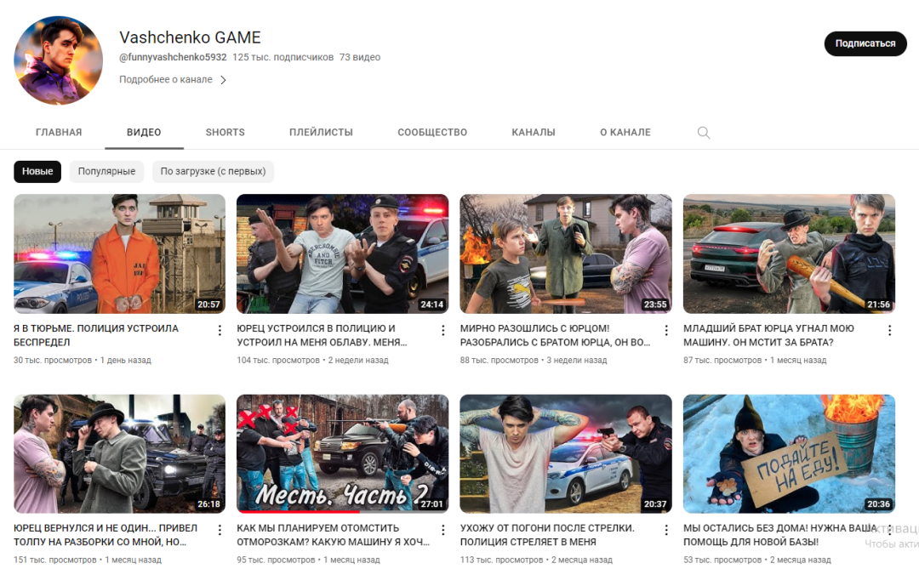The height and width of the screenshot is (569, 919).
Task: Open more actions for stolen car video
Action: [889, 330]
